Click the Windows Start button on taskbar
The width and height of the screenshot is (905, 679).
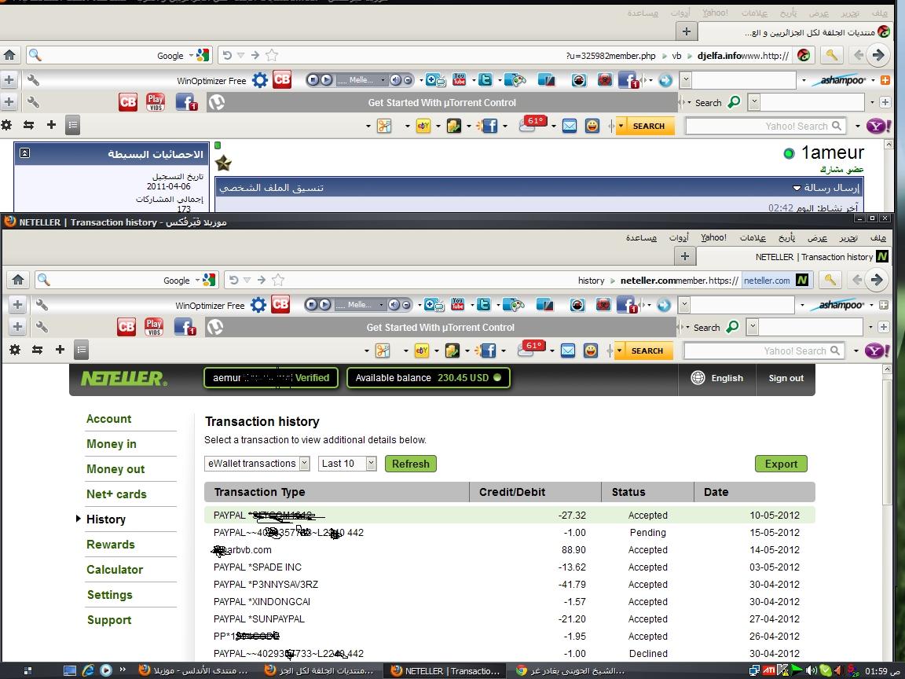pyautogui.click(x=27, y=670)
